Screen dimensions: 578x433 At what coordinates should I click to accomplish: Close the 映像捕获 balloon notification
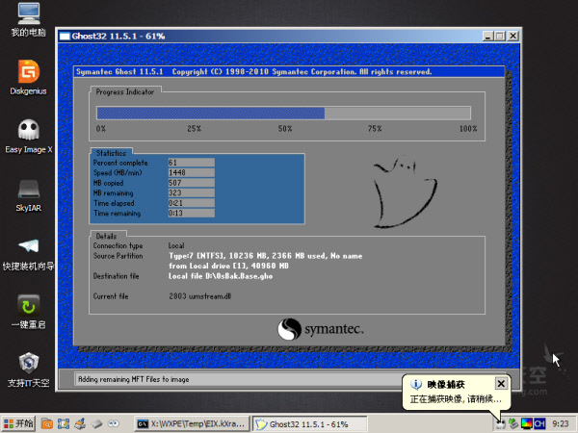tap(501, 384)
